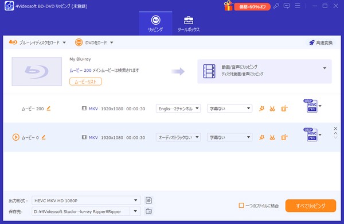Move ムービー 0 up in list
Screen dimensions: 344x224
coord(335,133)
